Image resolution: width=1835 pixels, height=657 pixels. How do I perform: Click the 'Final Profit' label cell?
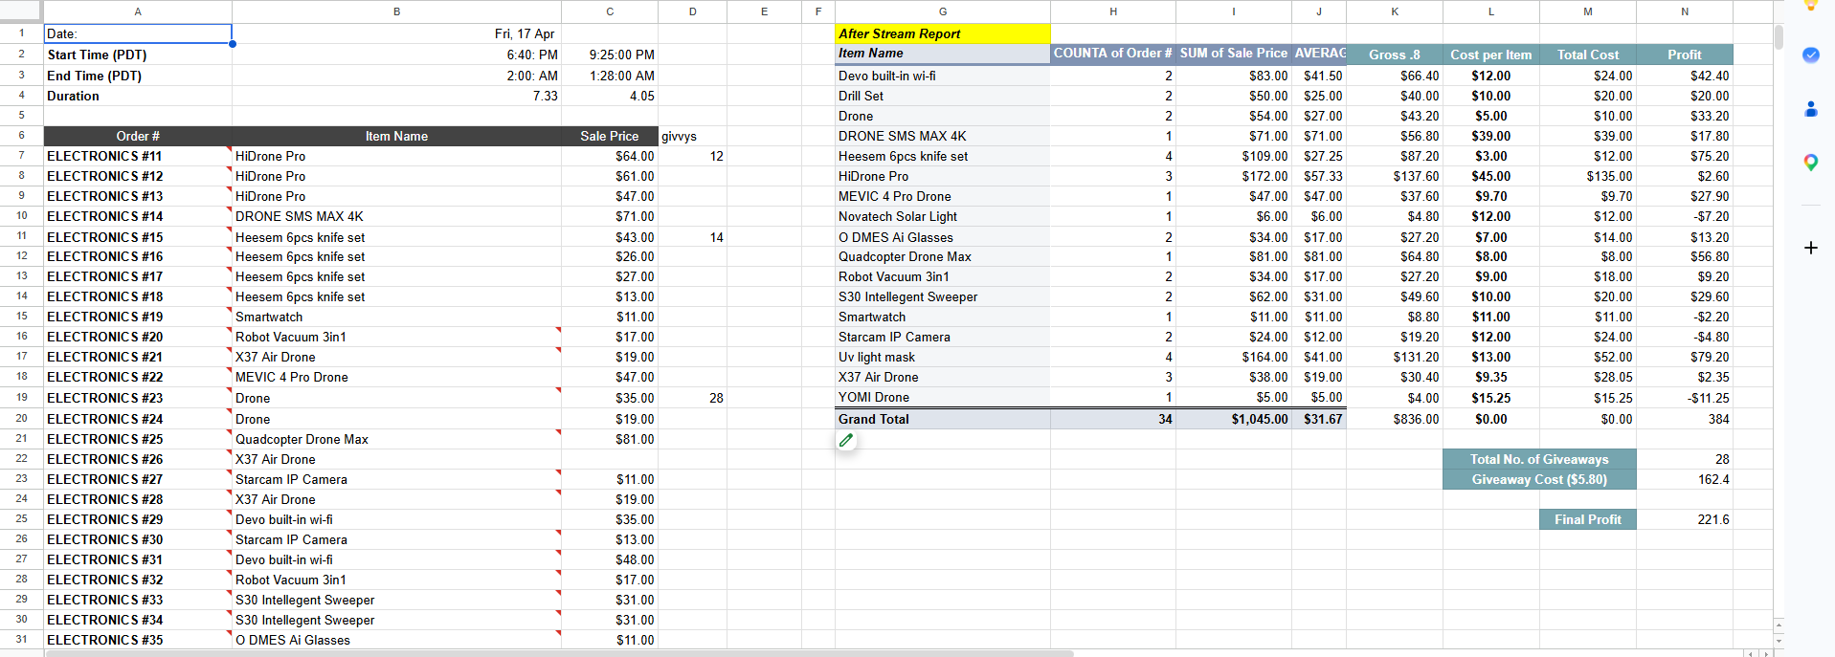1588,519
